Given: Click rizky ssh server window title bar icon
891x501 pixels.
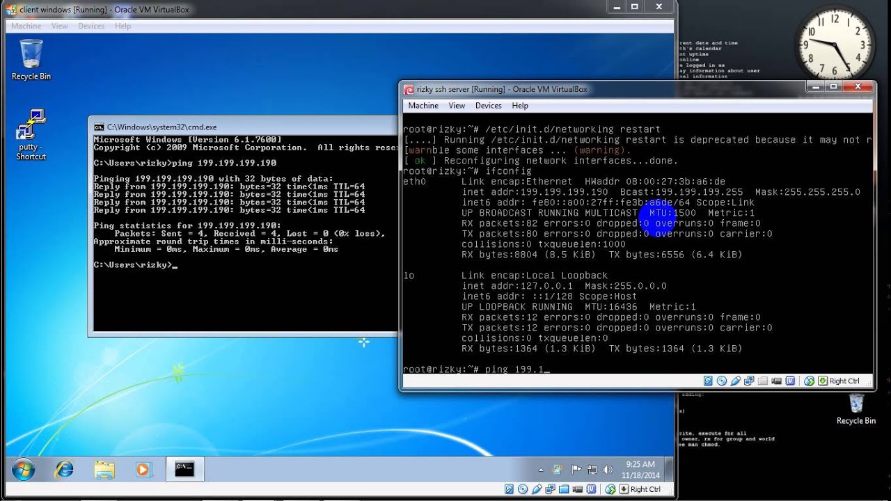Looking at the screenshot, I should coord(409,89).
